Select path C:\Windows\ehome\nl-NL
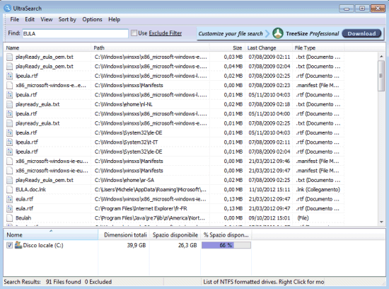 point(123,104)
